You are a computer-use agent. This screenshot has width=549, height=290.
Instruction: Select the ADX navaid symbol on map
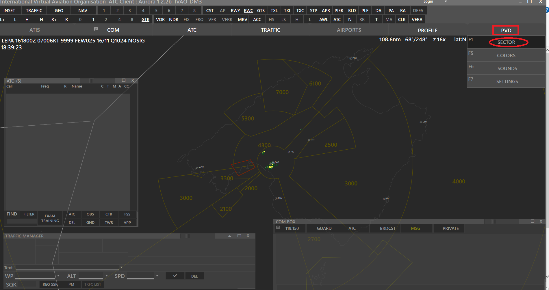click(x=197, y=168)
